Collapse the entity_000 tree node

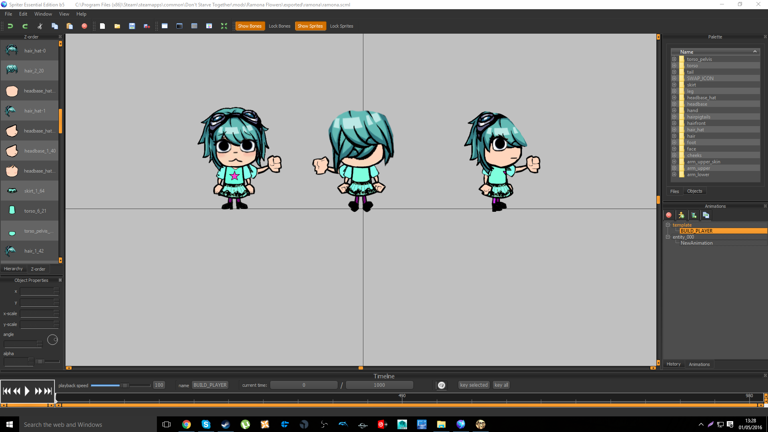coord(668,237)
